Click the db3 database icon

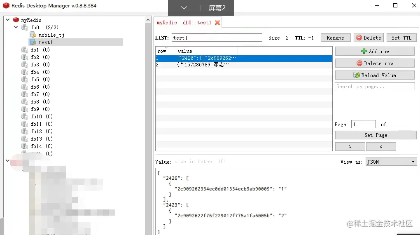(x=25, y=64)
